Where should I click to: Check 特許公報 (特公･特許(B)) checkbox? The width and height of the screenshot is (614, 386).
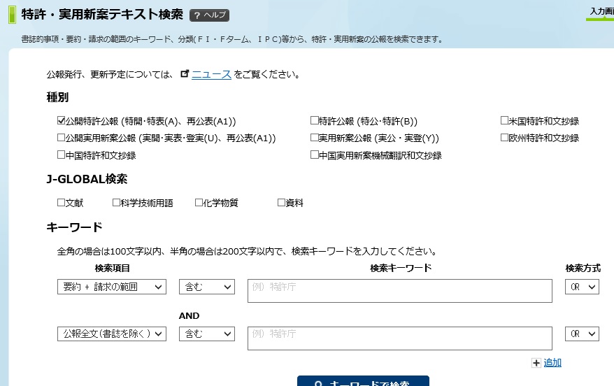pyautogui.click(x=314, y=120)
